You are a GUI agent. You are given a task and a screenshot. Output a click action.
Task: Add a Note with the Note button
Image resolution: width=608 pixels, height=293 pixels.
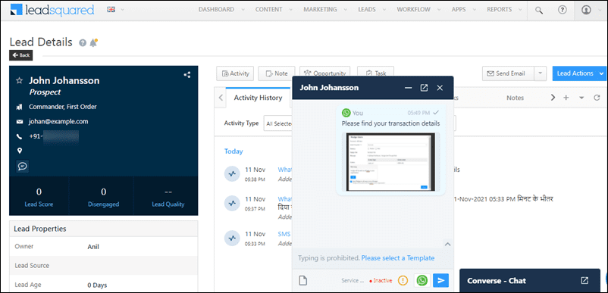(x=277, y=73)
